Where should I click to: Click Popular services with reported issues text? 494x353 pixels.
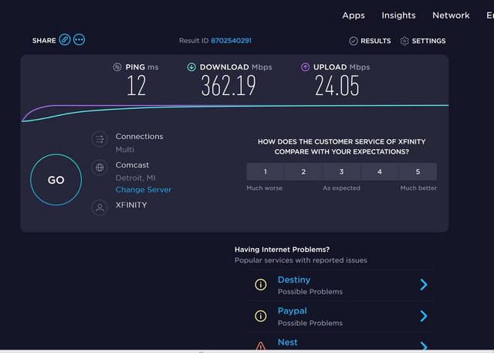[301, 260]
